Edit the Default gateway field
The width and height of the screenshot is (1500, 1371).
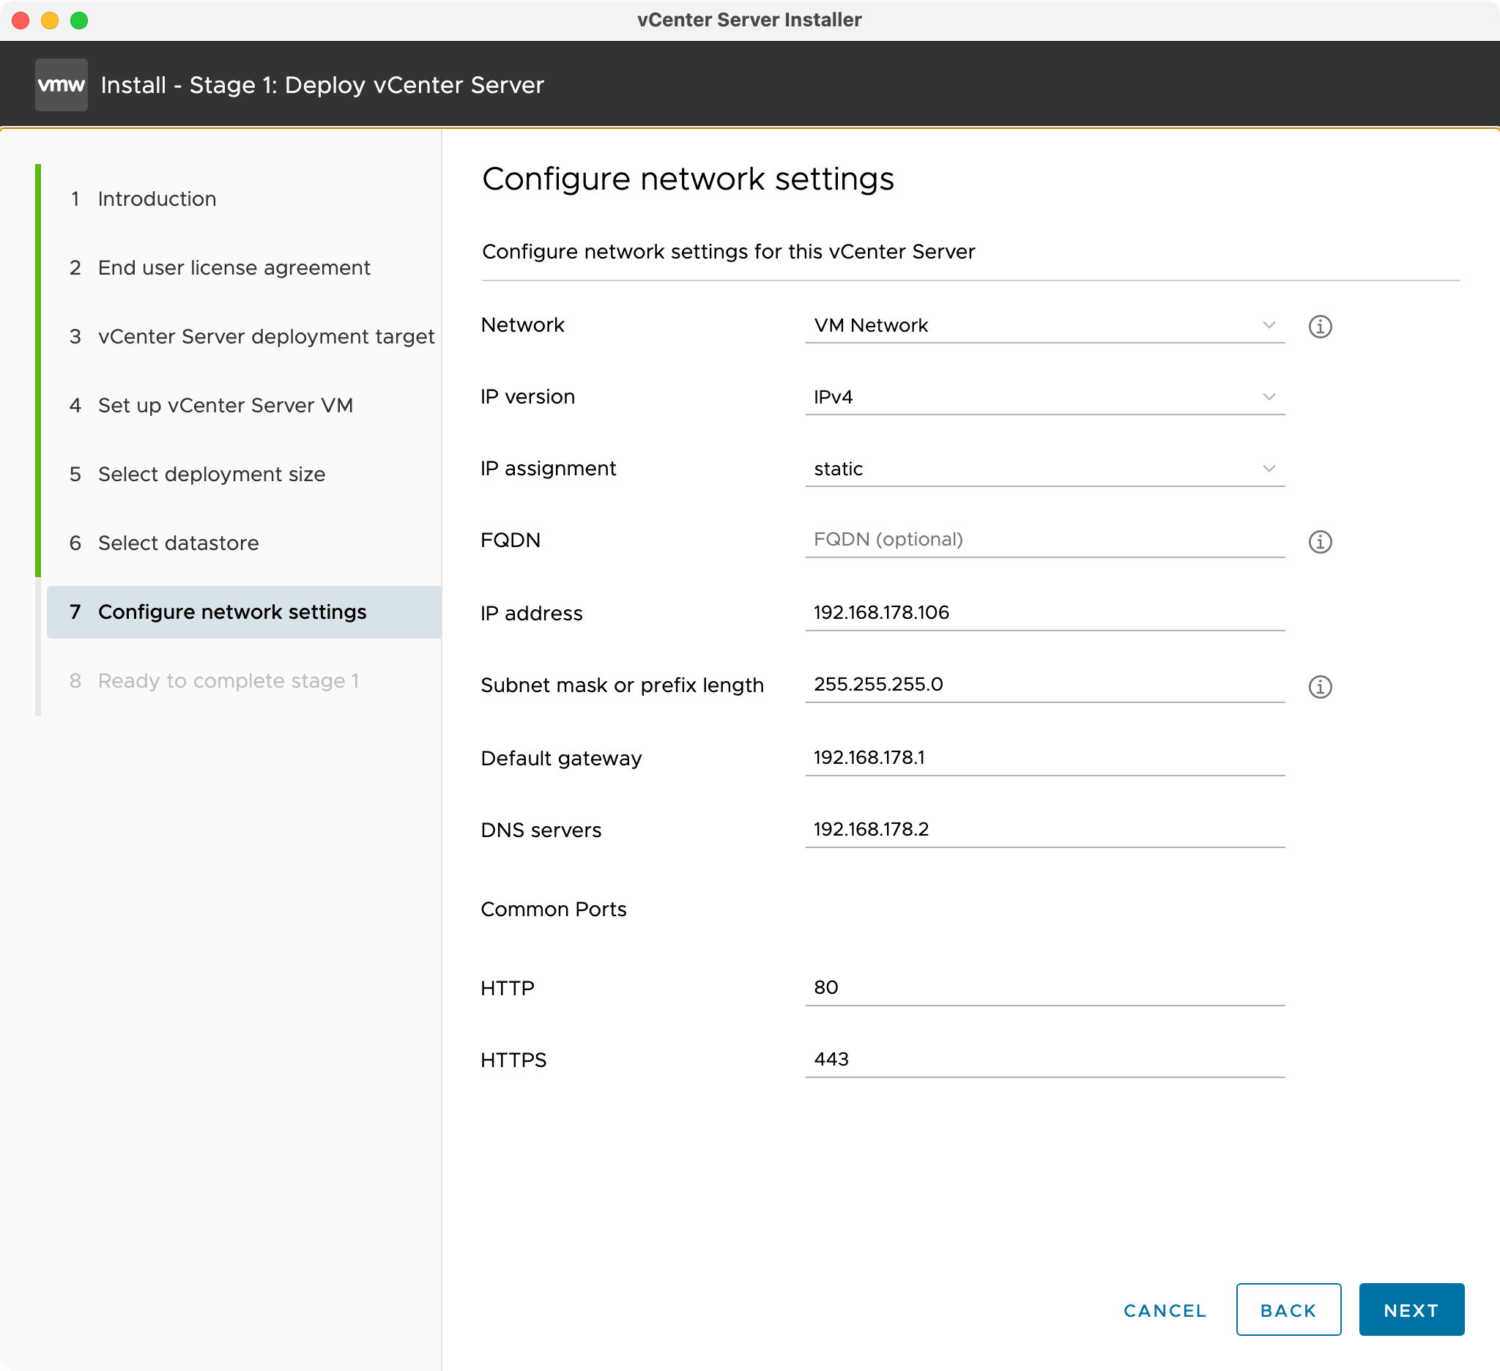pyautogui.click(x=1044, y=757)
